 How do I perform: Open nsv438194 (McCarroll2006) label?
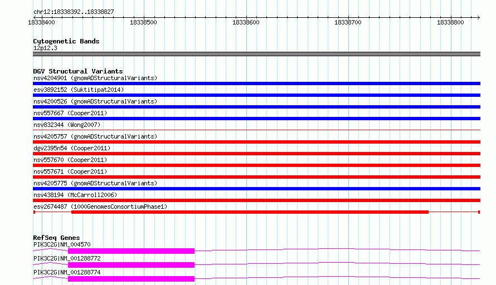[x=75, y=195]
